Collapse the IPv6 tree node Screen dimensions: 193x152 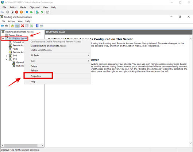pyautogui.click(x=7, y=59)
